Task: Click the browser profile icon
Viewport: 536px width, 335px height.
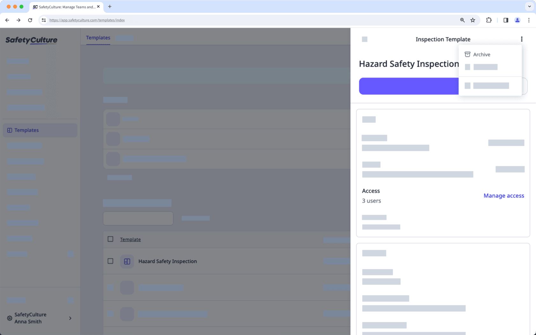Action: (x=517, y=20)
